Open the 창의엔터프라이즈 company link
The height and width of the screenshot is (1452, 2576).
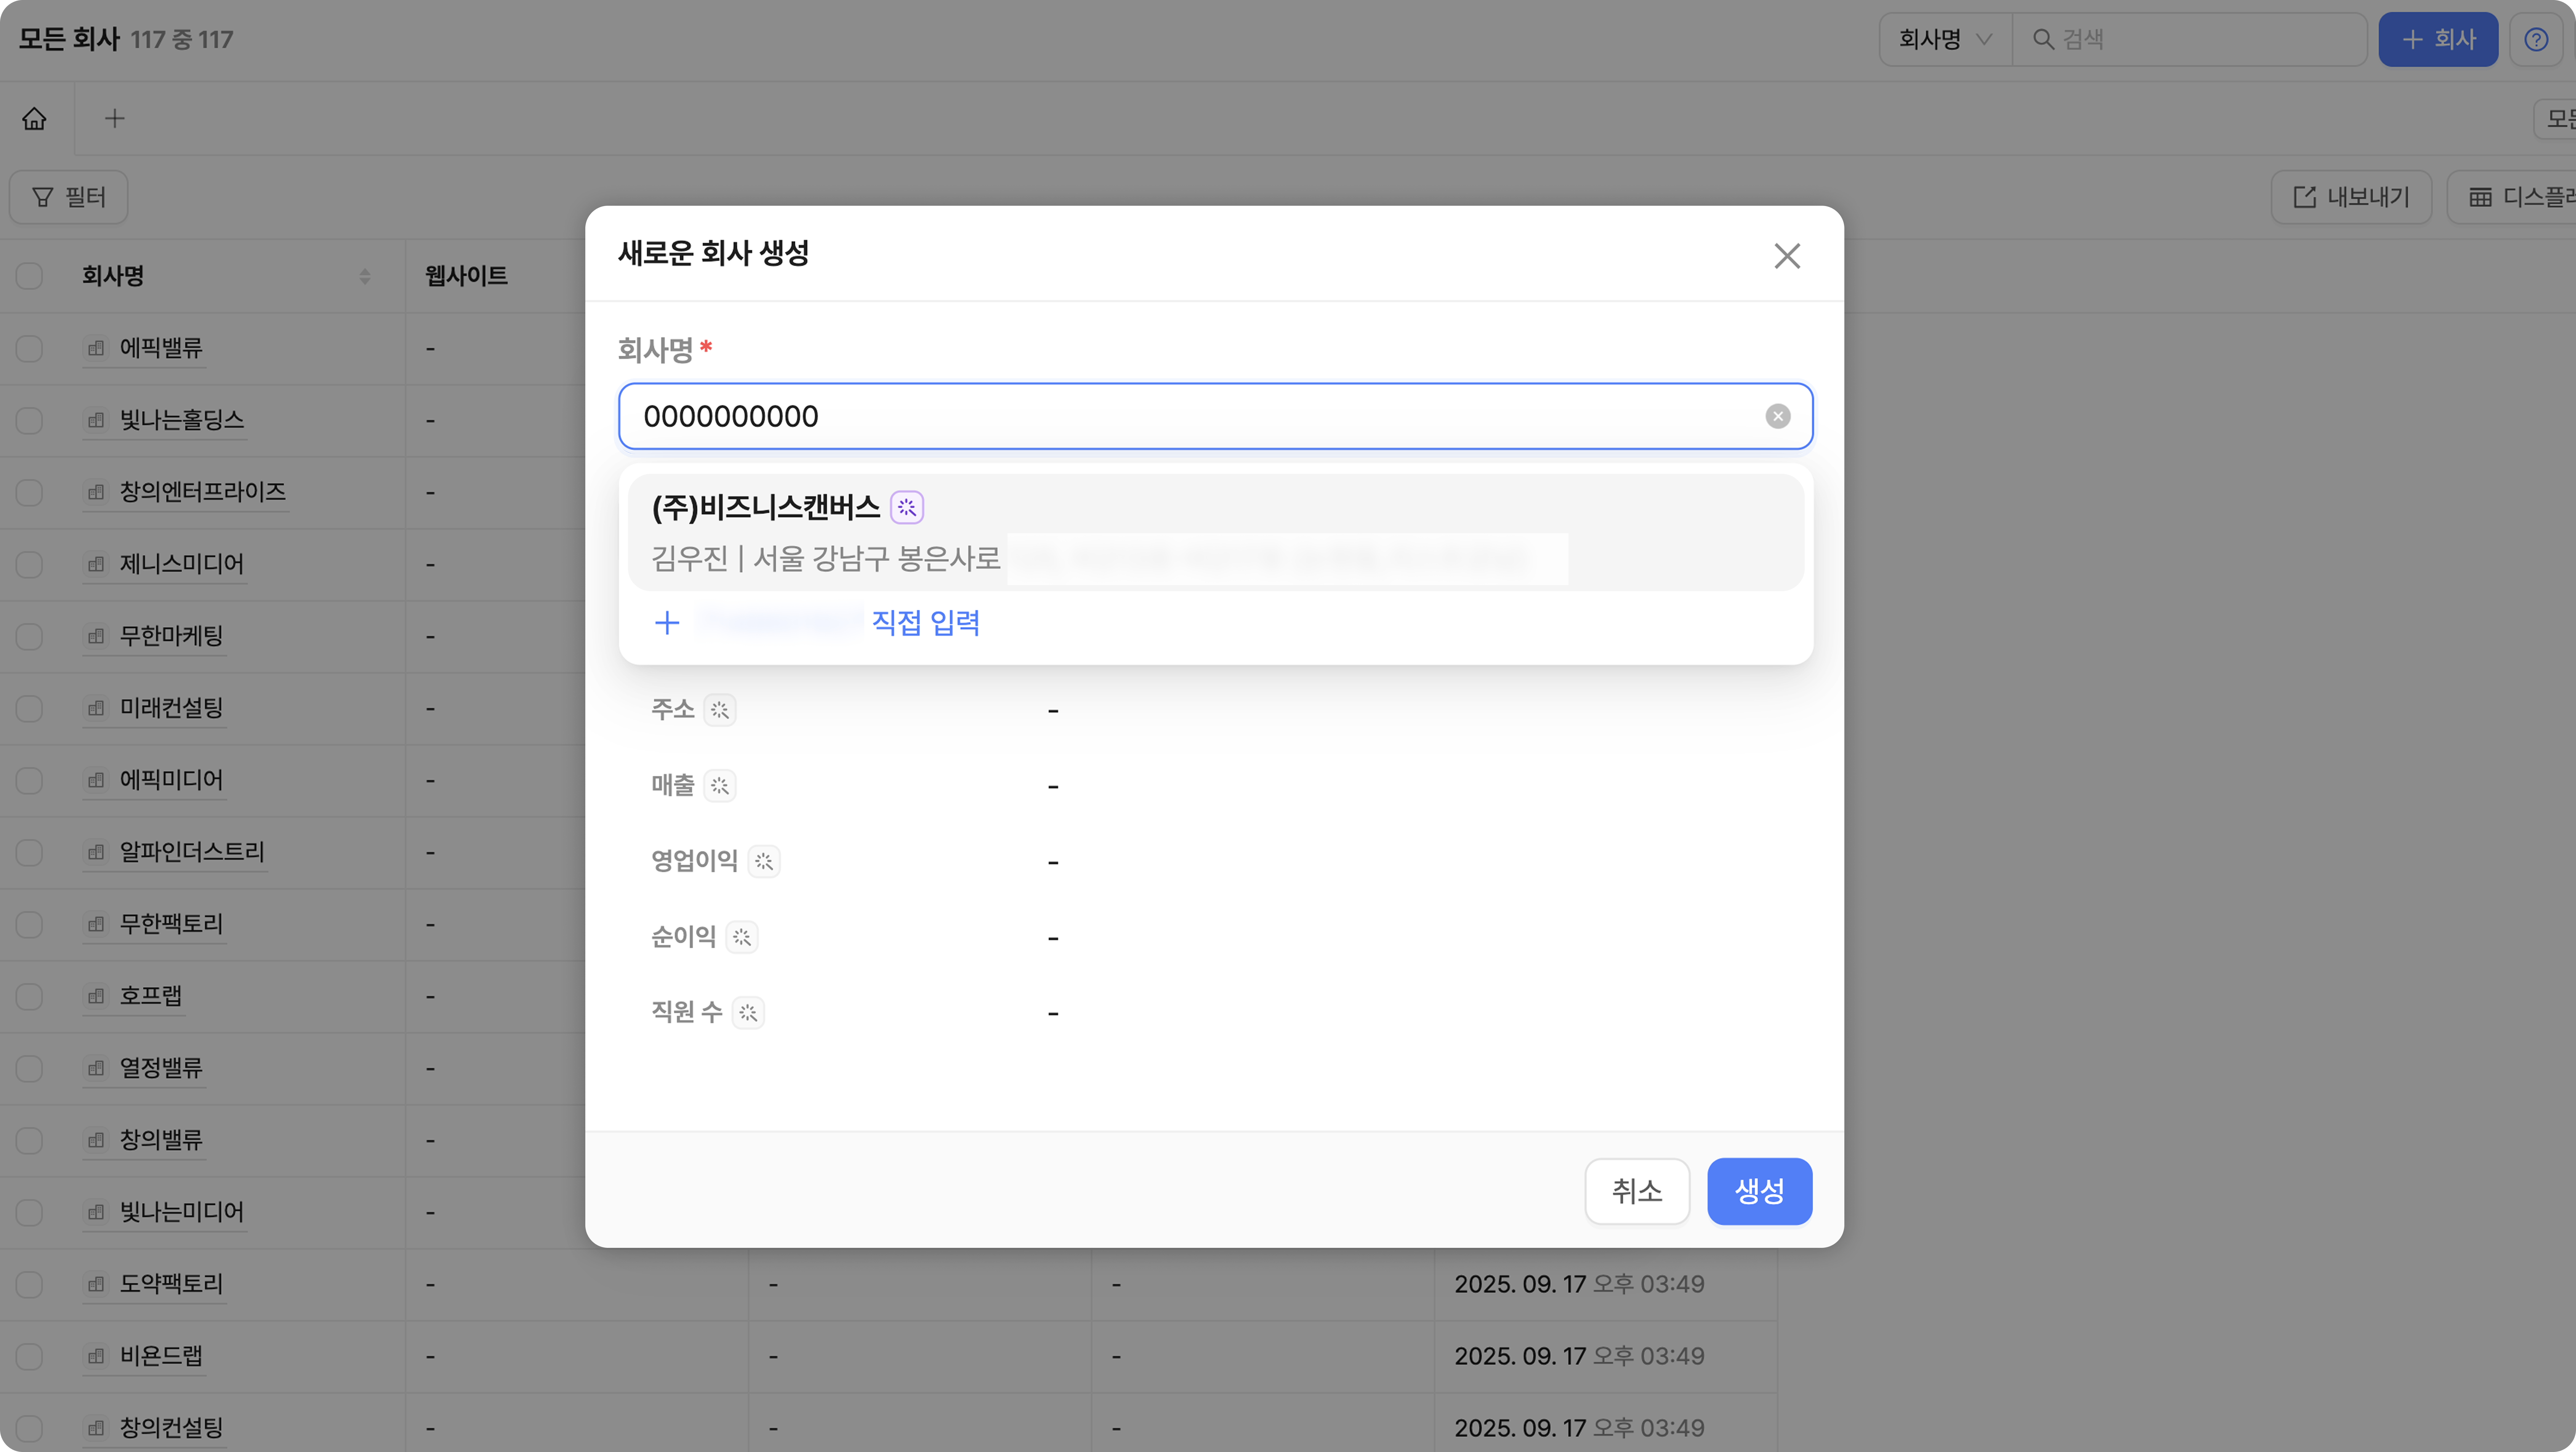(x=203, y=492)
